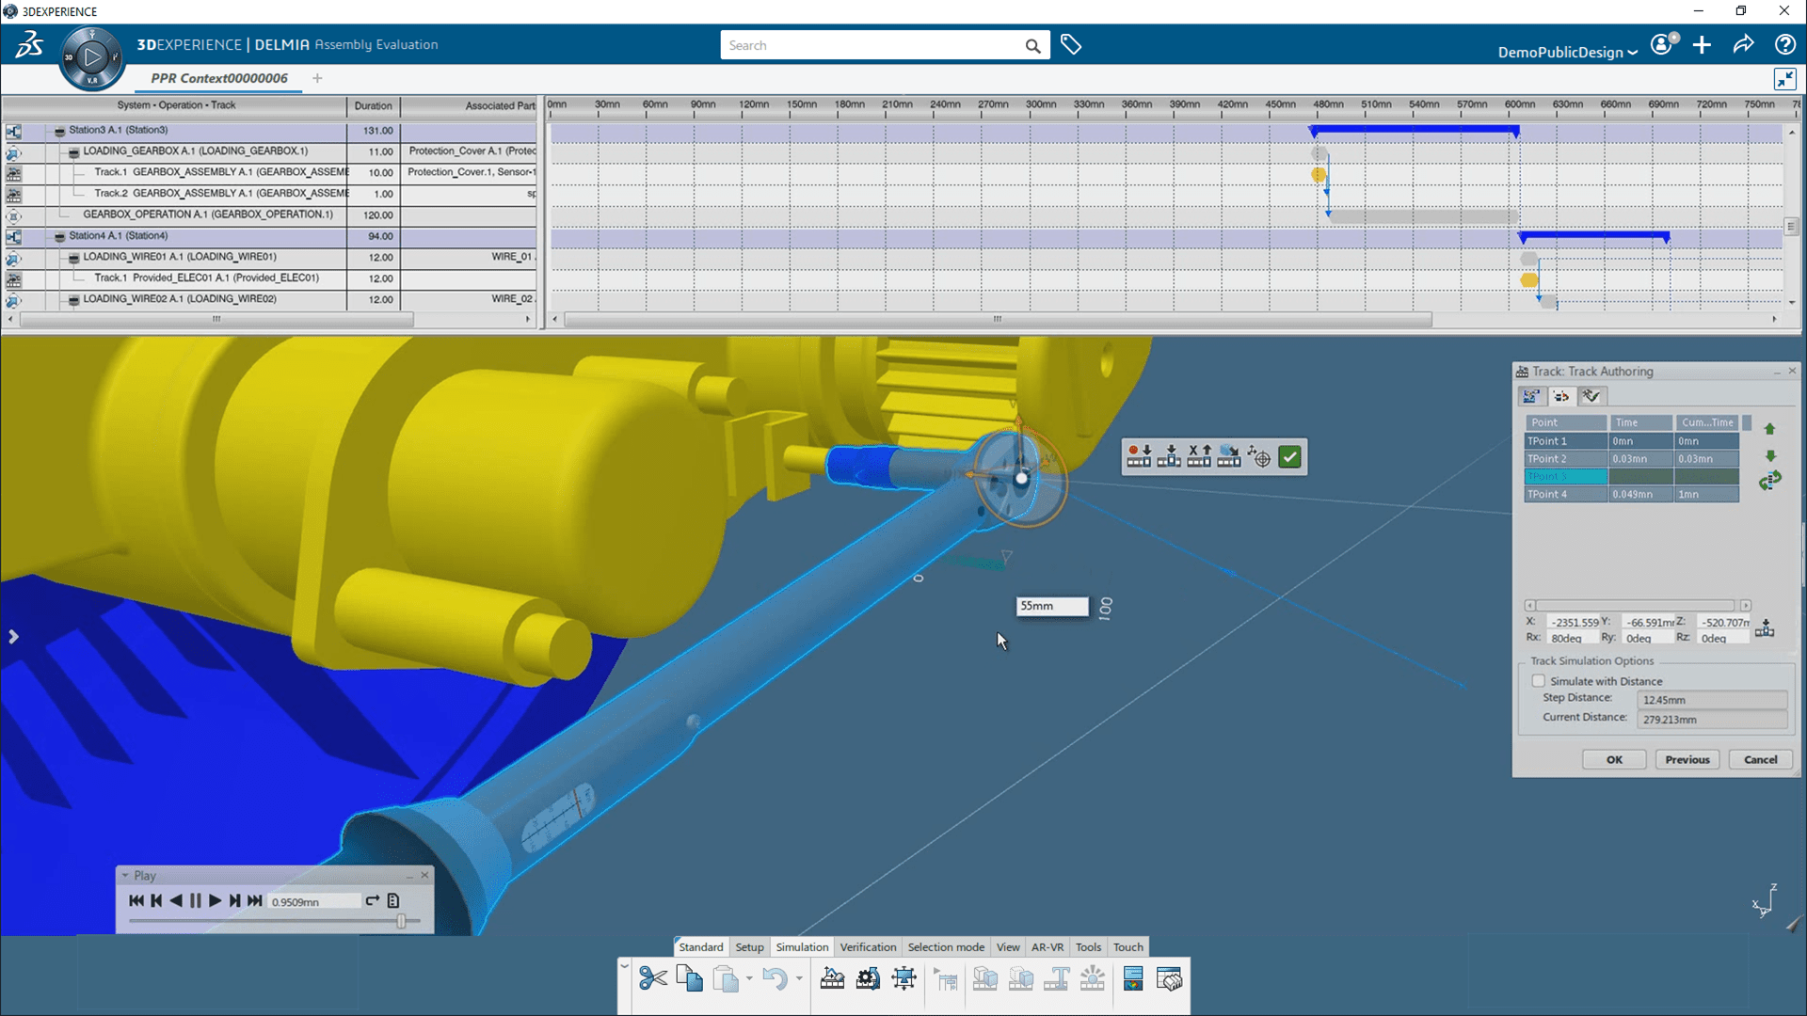
Task: Open the DemoPublicDesign dropdown
Action: click(x=1567, y=52)
